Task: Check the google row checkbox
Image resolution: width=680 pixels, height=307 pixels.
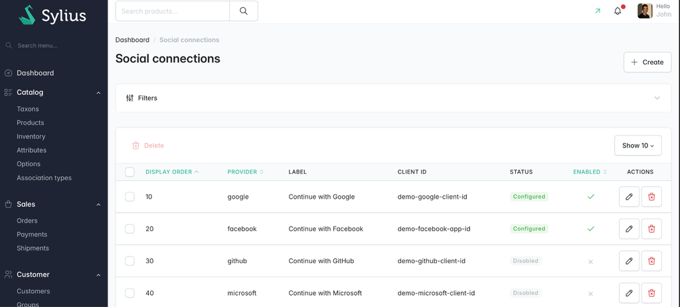Action: pos(129,197)
